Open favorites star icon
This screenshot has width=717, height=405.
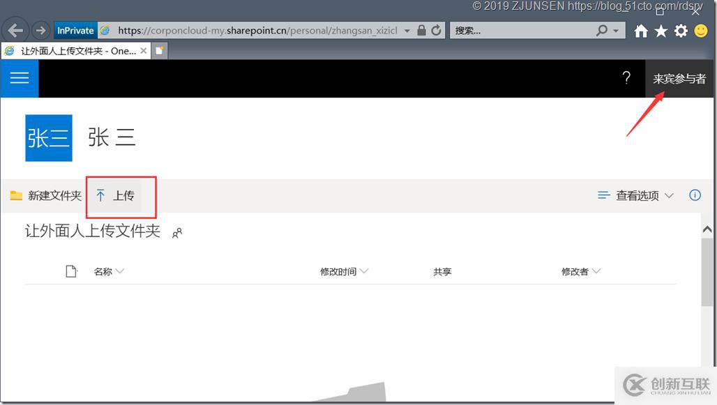(x=661, y=31)
